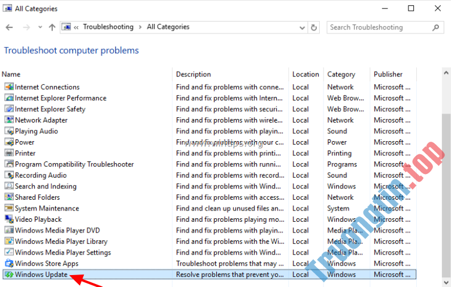Click 'Find and clean up unused files an...' description
Image resolution: width=451 pixels, height=287 pixels.
pyautogui.click(x=230, y=208)
